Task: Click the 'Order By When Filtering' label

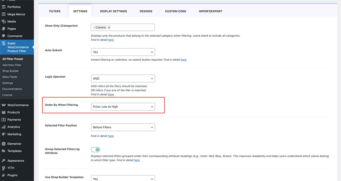Action: [61, 105]
